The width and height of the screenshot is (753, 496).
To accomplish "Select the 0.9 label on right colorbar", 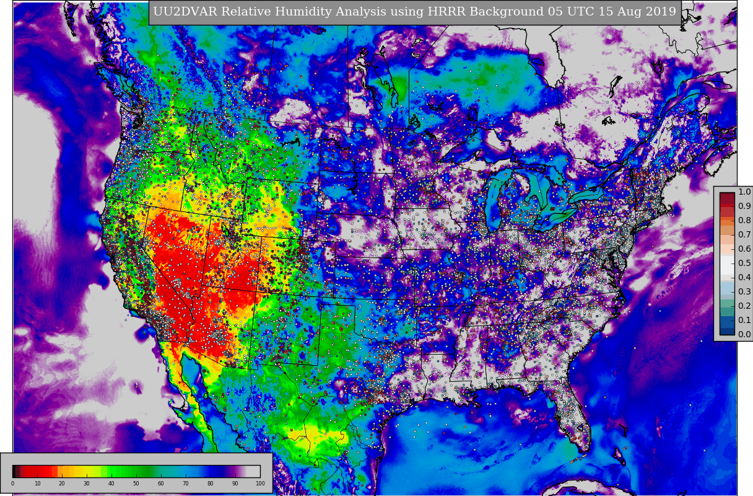I will pos(744,206).
